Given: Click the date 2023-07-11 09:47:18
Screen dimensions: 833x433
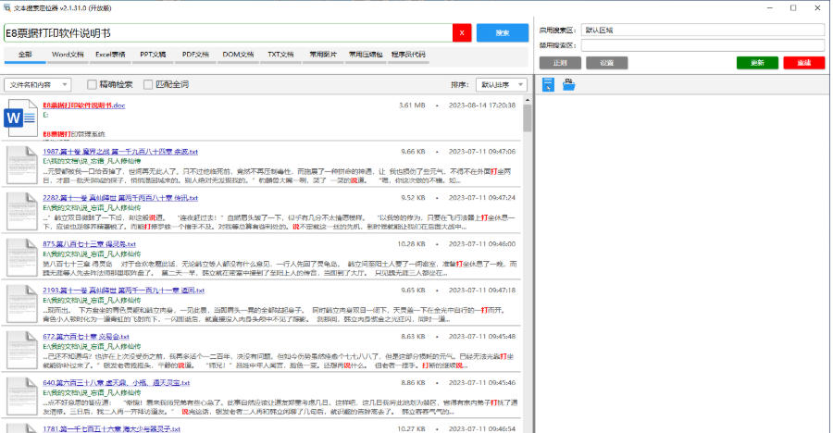Looking at the screenshot, I should click(482, 291).
